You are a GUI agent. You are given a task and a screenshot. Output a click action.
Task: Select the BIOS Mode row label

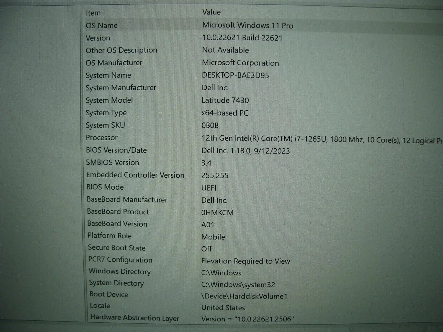(105, 187)
